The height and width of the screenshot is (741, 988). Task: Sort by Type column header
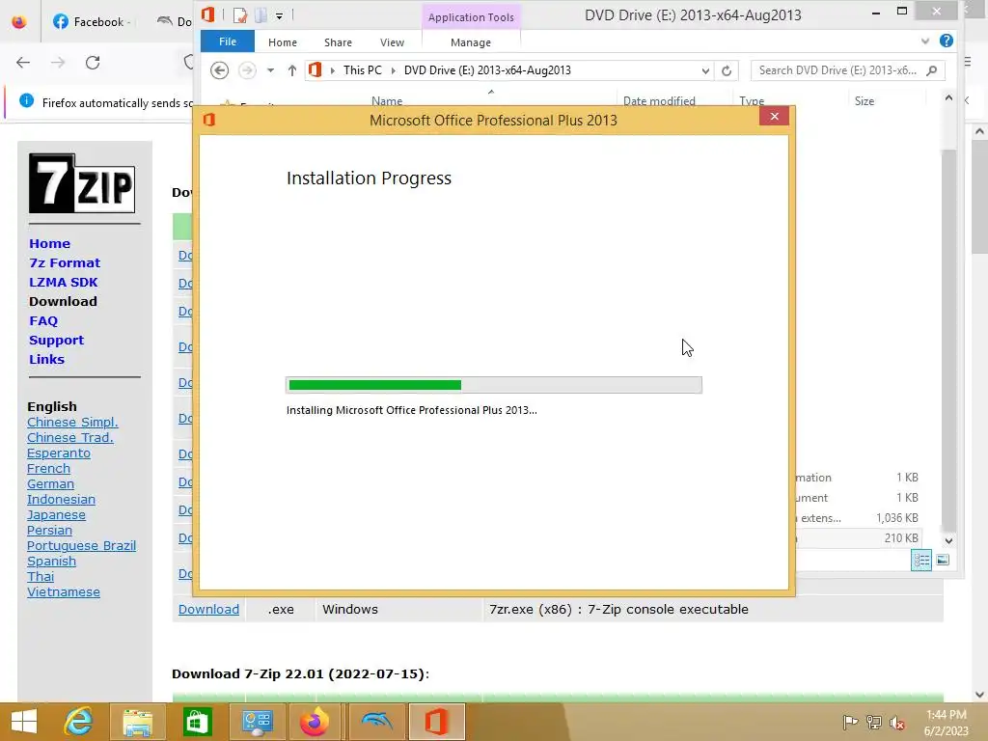[x=752, y=100]
